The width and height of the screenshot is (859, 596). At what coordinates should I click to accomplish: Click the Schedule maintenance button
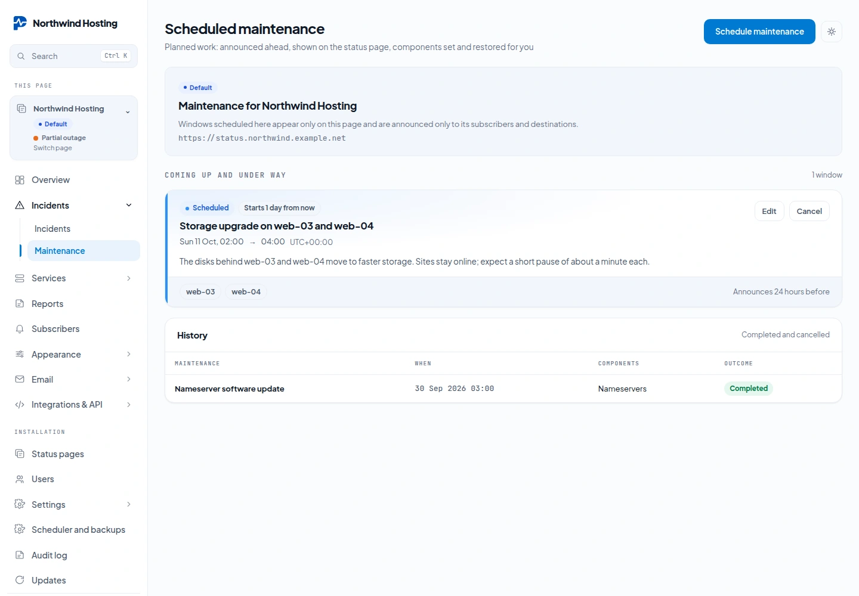[x=759, y=32]
